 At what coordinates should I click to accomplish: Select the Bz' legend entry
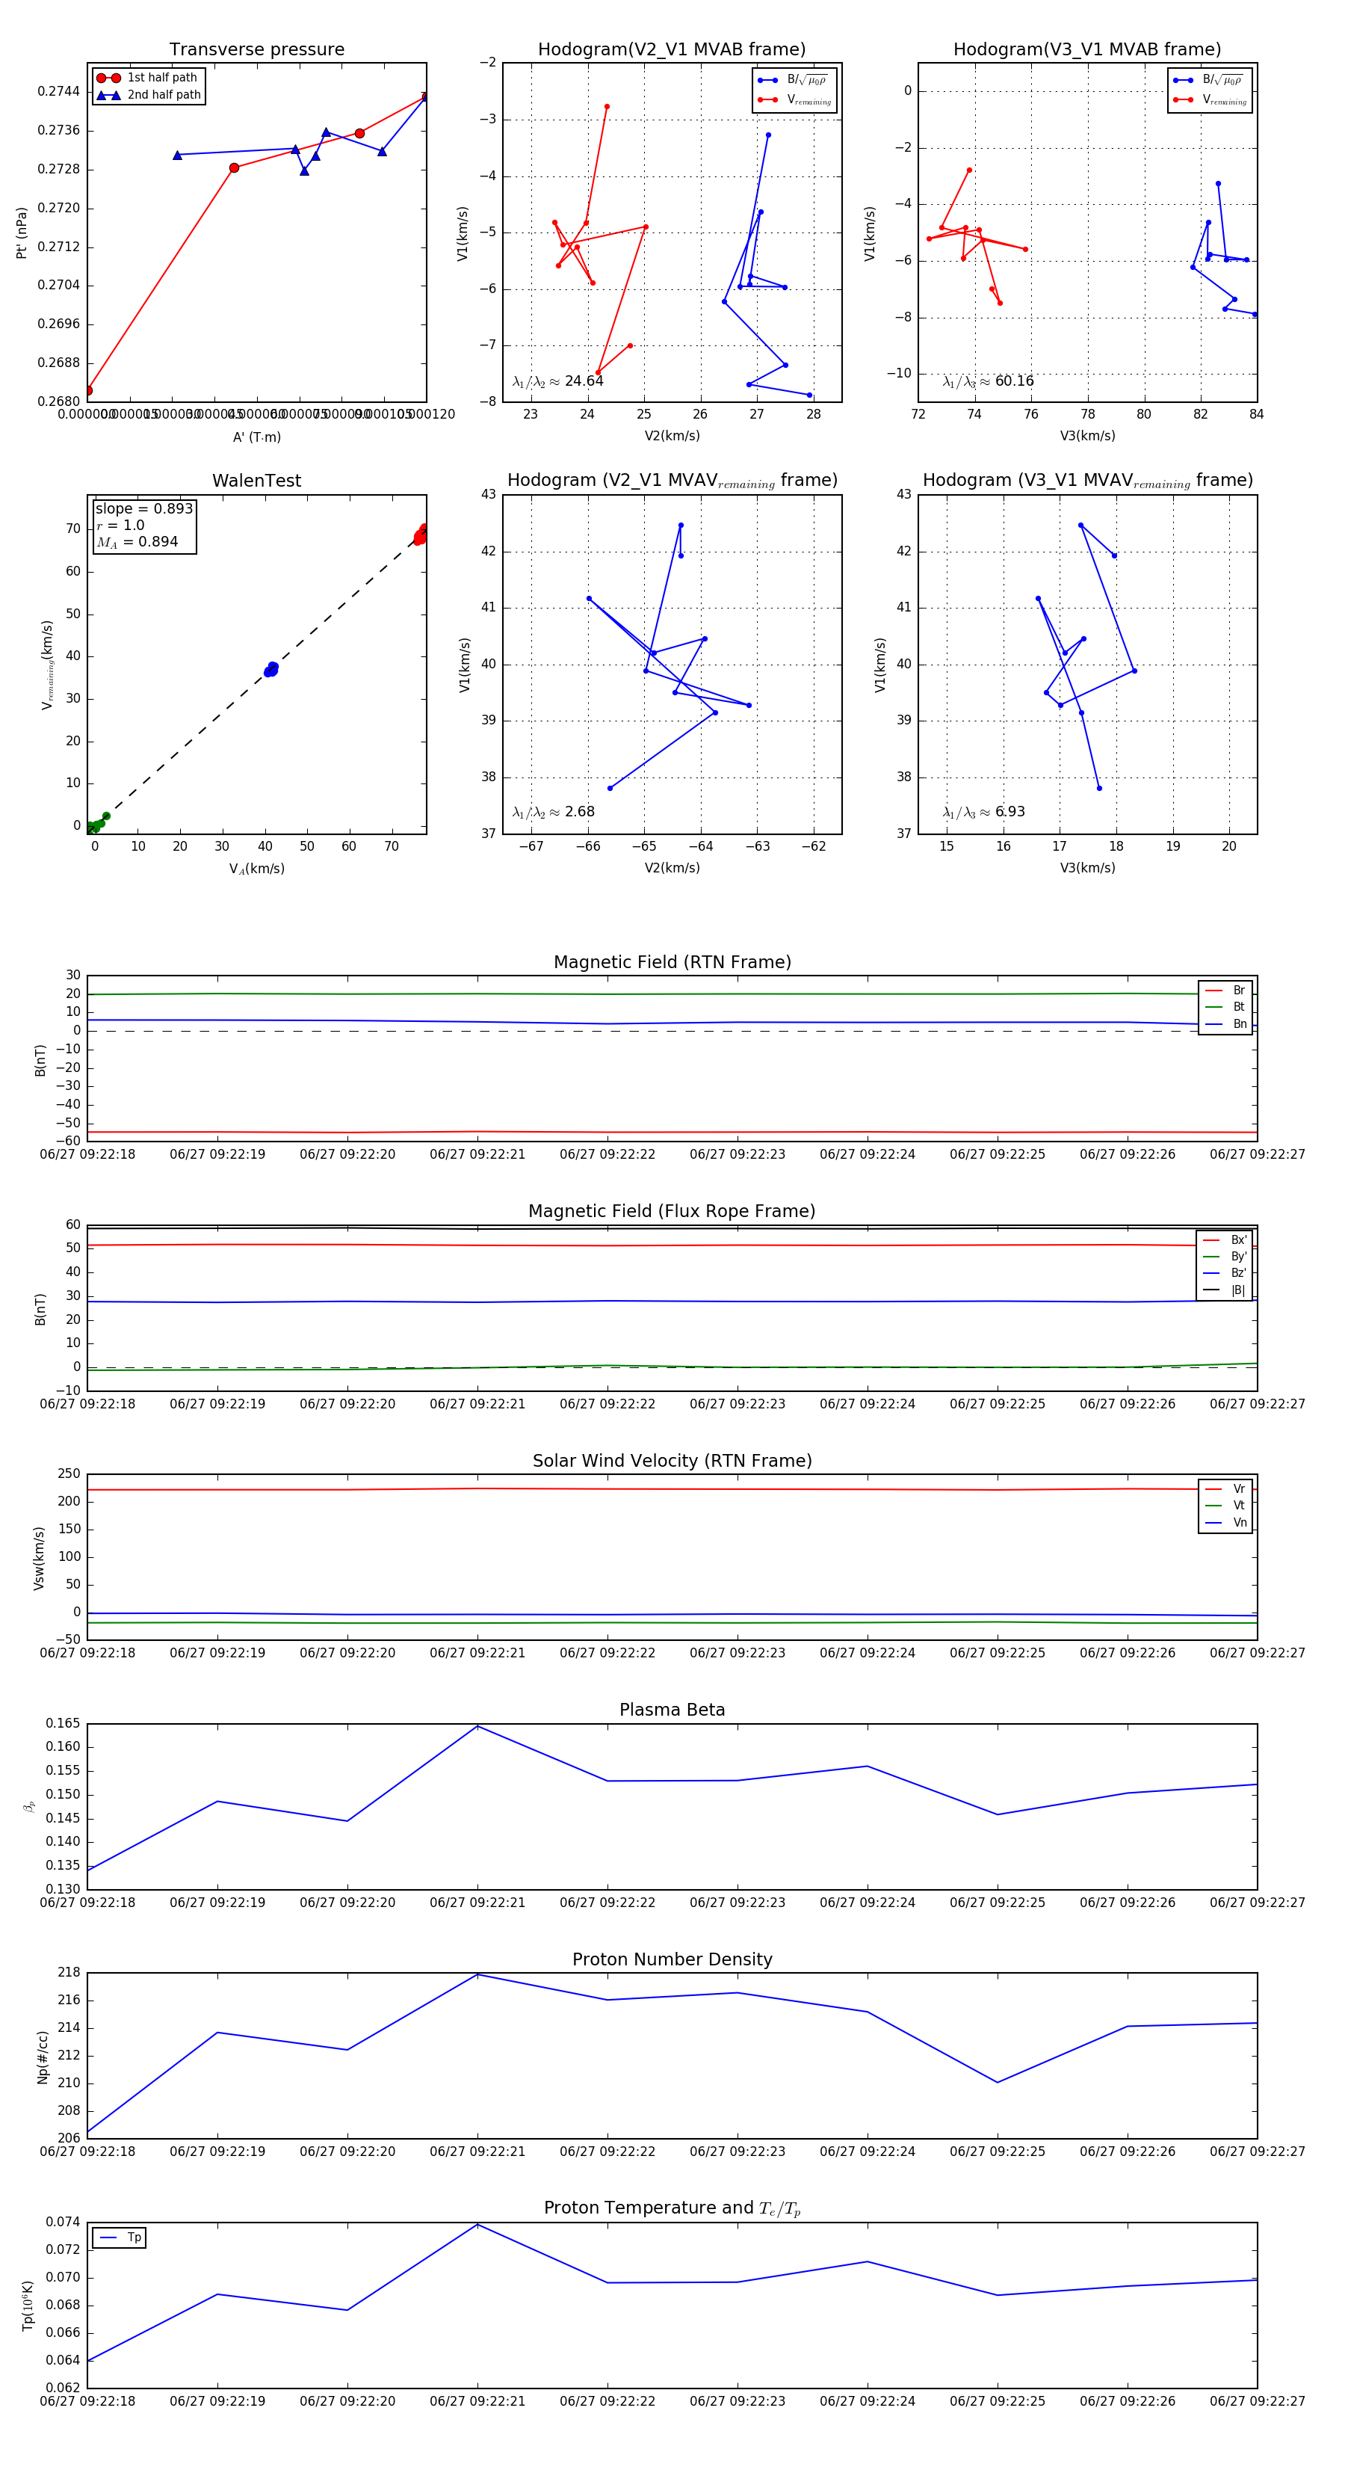coord(1225,1273)
